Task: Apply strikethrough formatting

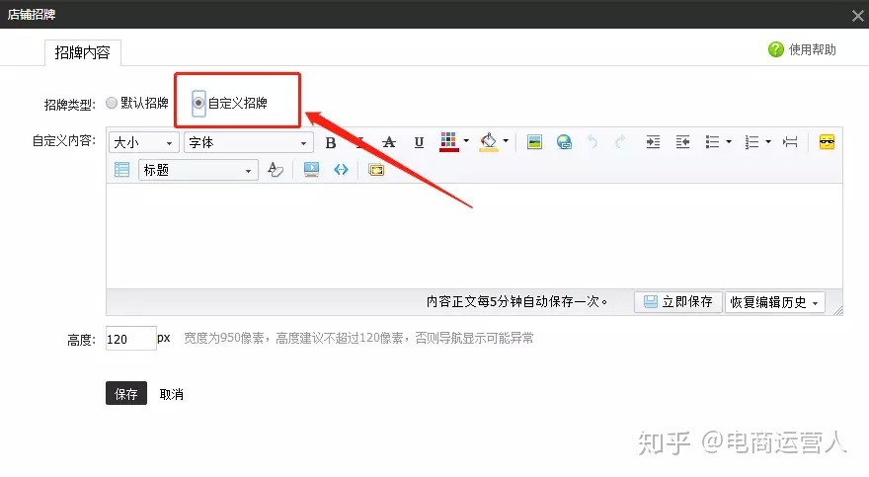Action: tap(389, 142)
